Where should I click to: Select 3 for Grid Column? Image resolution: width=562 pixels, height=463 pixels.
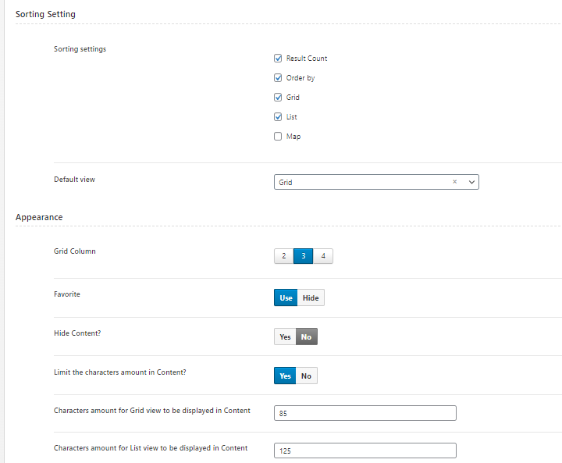(x=303, y=256)
